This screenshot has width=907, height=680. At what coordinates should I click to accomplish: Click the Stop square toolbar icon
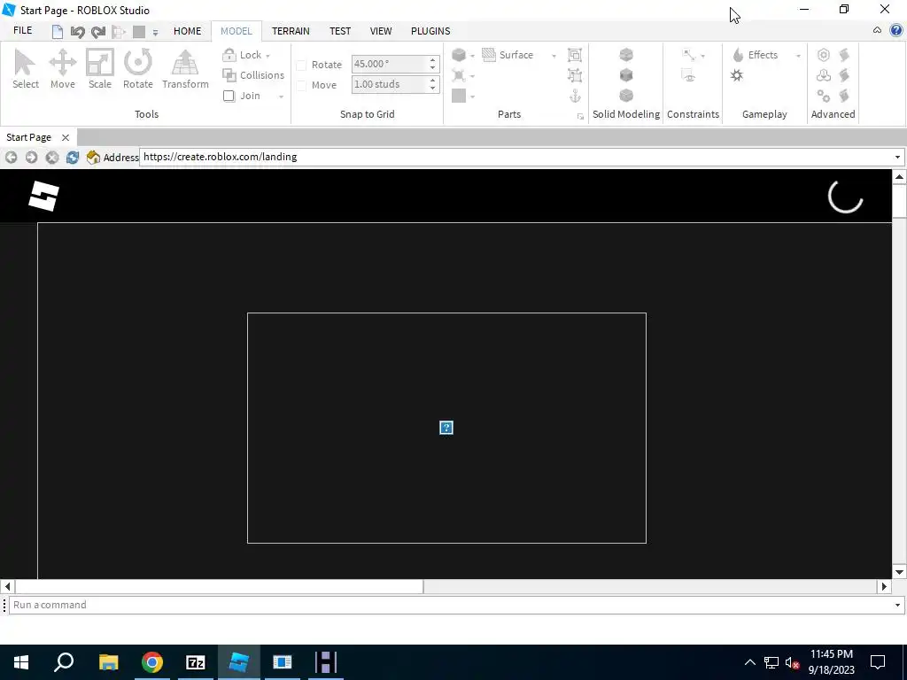point(139,32)
